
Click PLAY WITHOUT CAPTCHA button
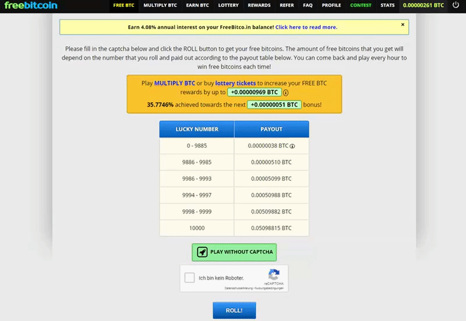(234, 252)
